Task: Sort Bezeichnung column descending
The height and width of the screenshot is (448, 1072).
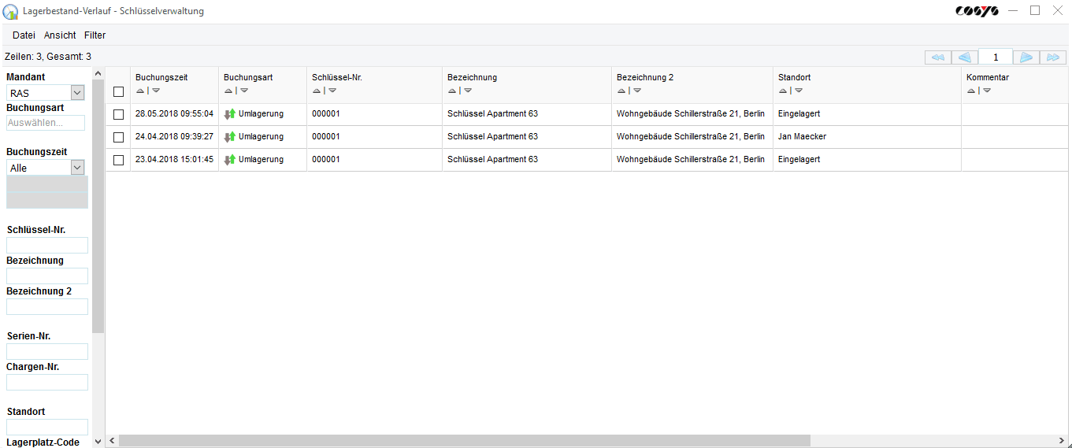Action: 467,91
